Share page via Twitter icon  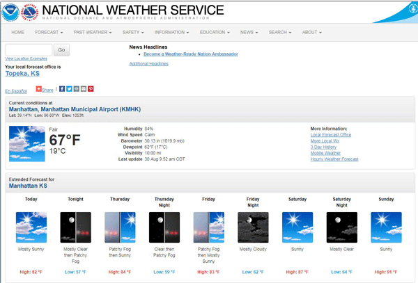pyautogui.click(x=69, y=89)
